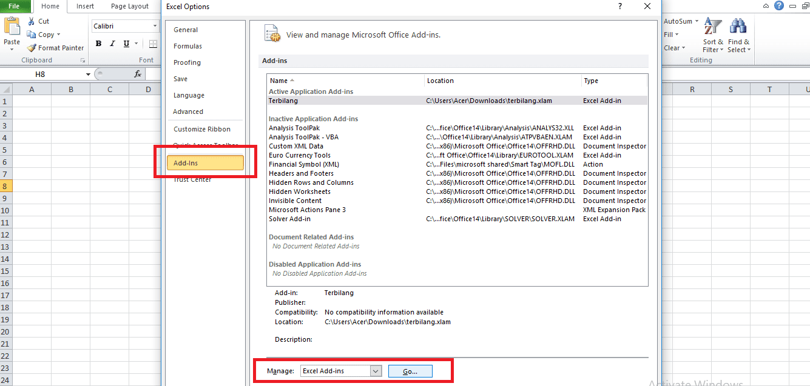
Task: Select Language in Excel Options
Action: 205,95
